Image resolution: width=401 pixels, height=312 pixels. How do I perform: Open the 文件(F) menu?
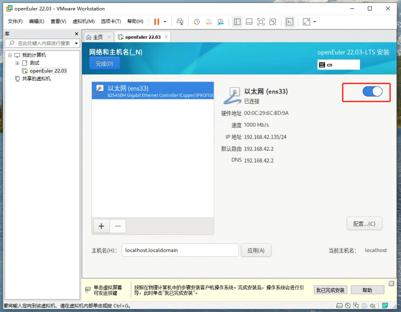pyautogui.click(x=15, y=21)
